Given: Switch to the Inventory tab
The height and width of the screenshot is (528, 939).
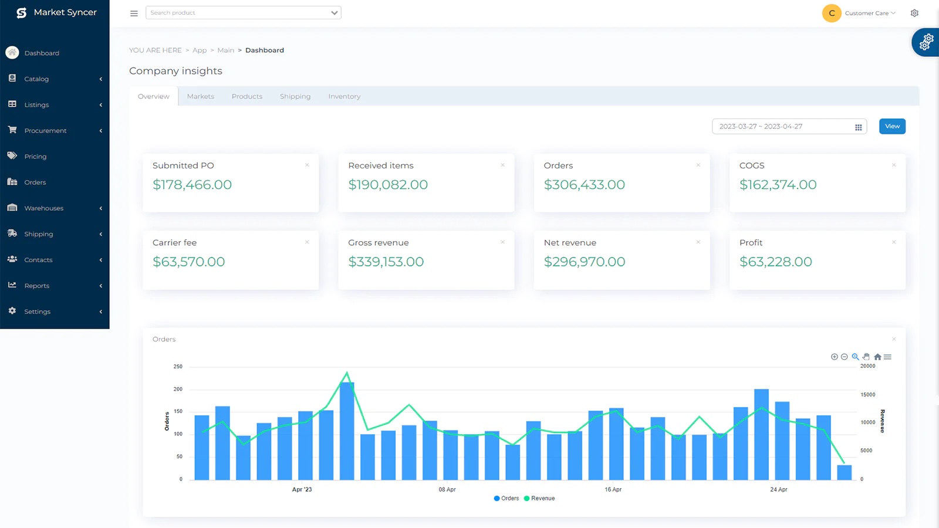Looking at the screenshot, I should pos(344,97).
